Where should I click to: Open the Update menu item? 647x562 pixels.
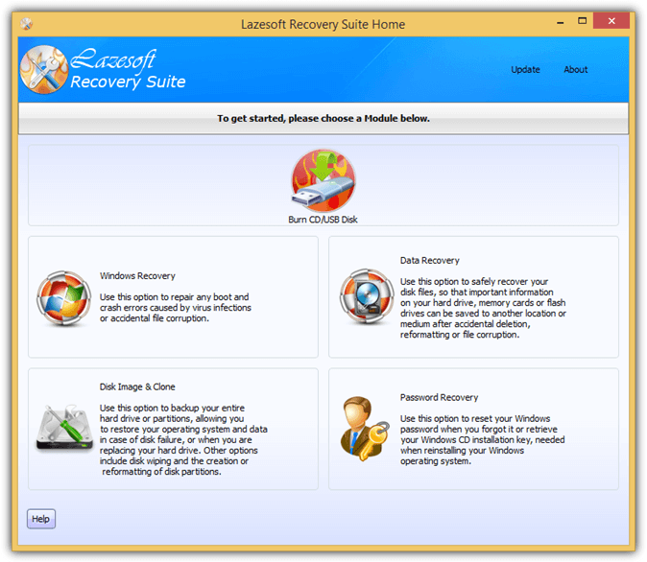point(525,70)
